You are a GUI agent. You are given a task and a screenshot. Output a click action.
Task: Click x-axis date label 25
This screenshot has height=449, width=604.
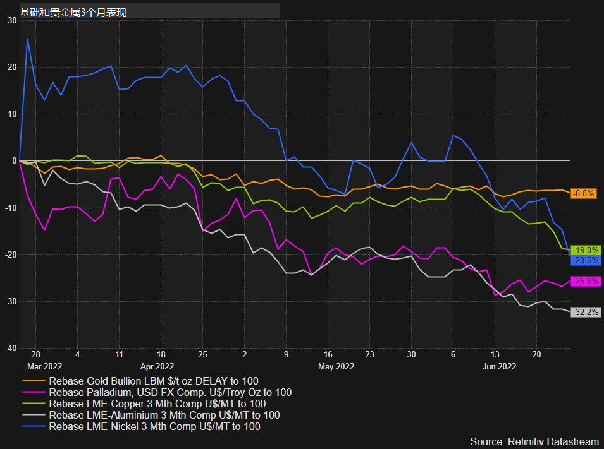[x=202, y=354]
